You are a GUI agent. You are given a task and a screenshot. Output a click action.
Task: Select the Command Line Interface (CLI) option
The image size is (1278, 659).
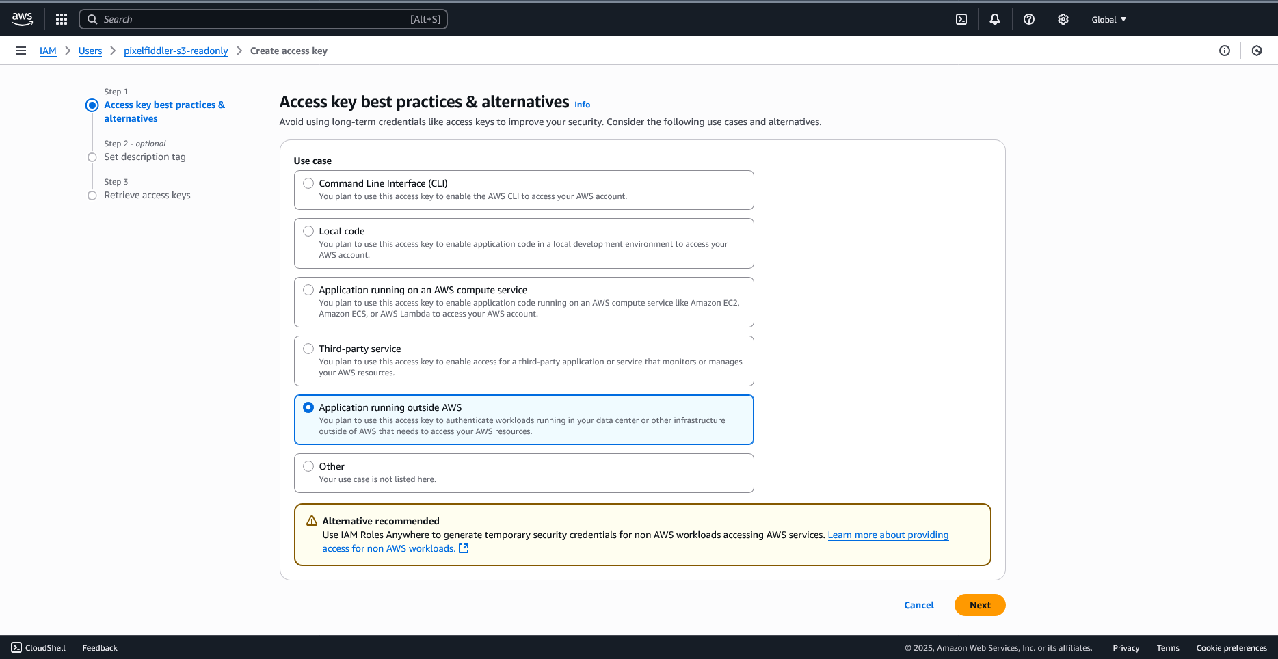pos(308,183)
